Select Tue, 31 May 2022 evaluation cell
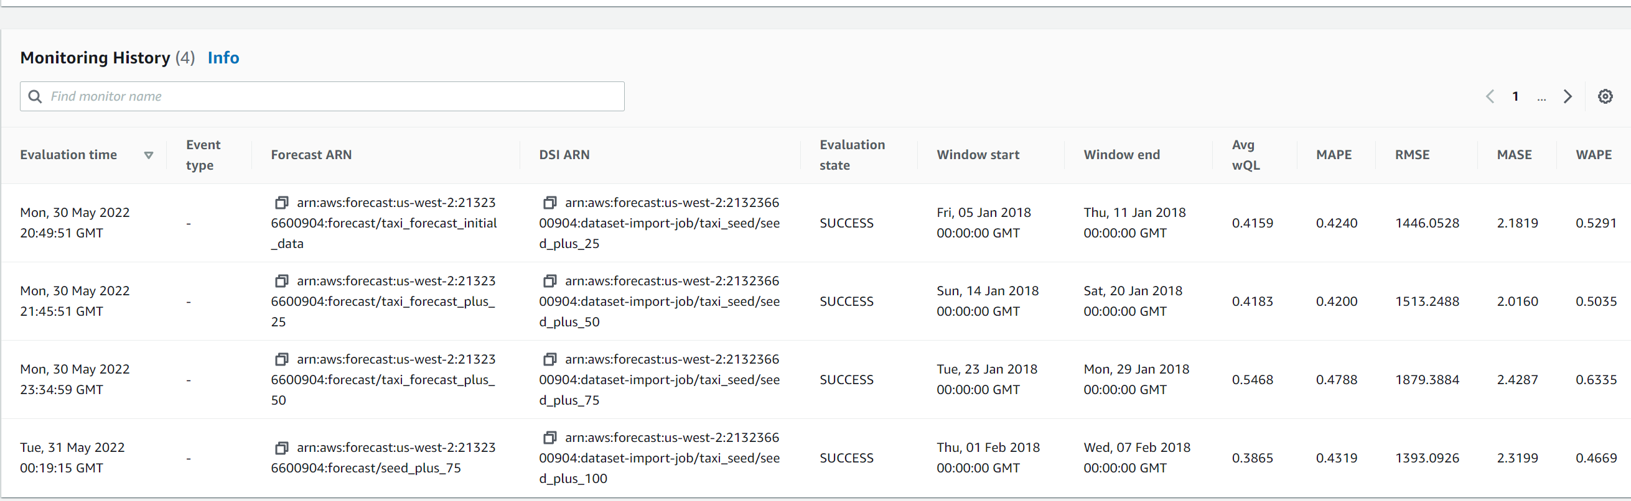The image size is (1631, 501). pos(72,458)
